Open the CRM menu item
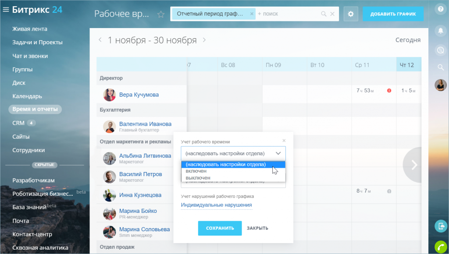The height and width of the screenshot is (254, 449). pos(18,123)
